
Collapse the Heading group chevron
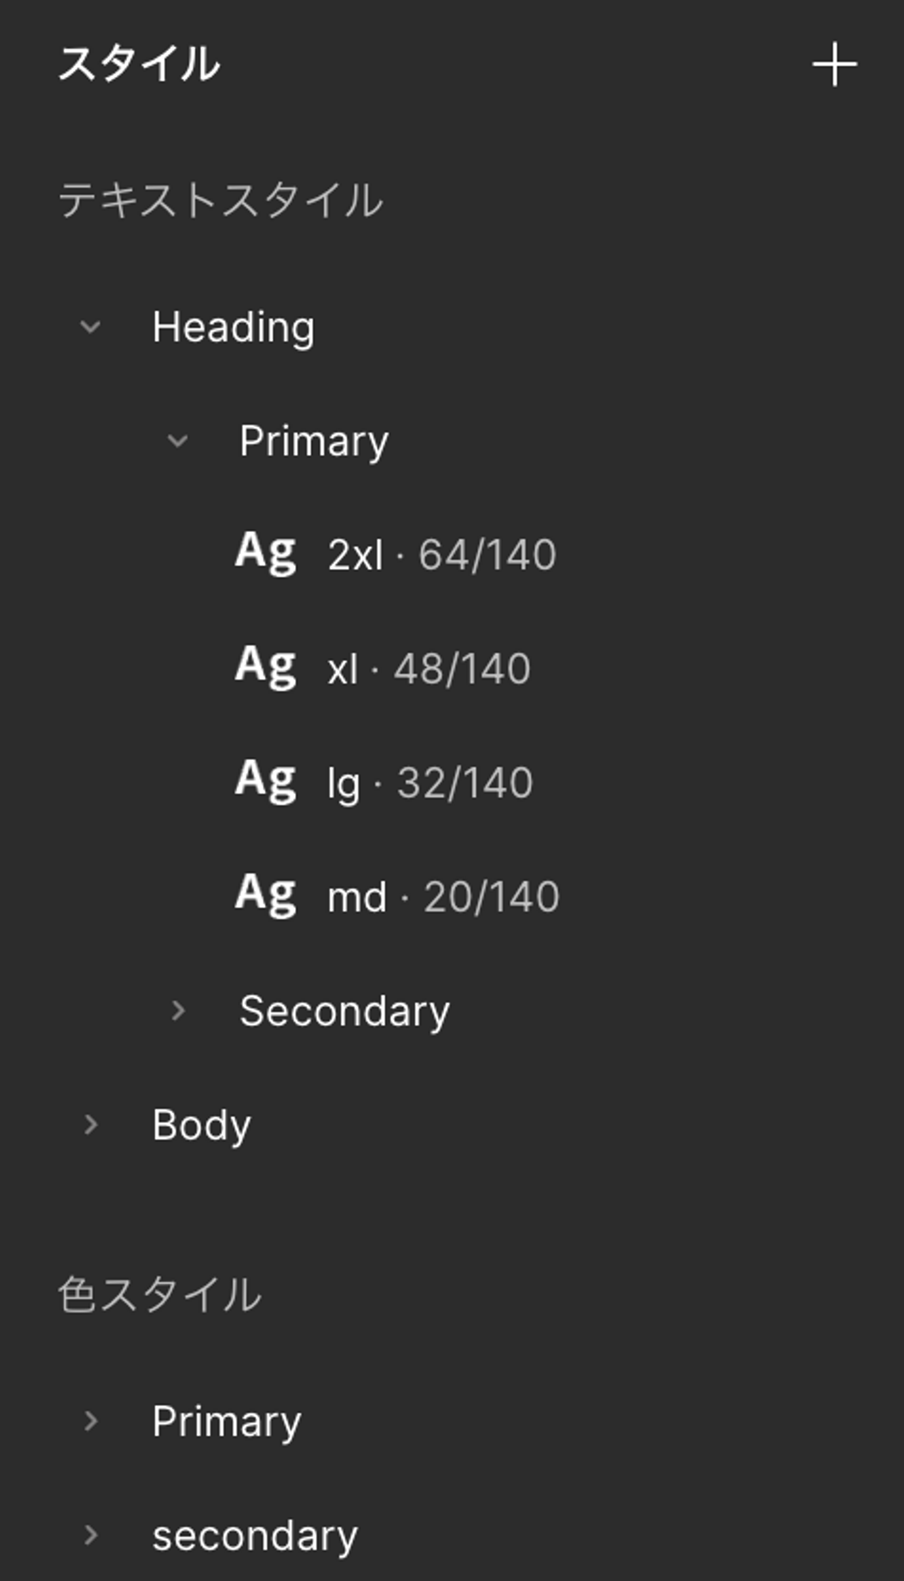[90, 327]
